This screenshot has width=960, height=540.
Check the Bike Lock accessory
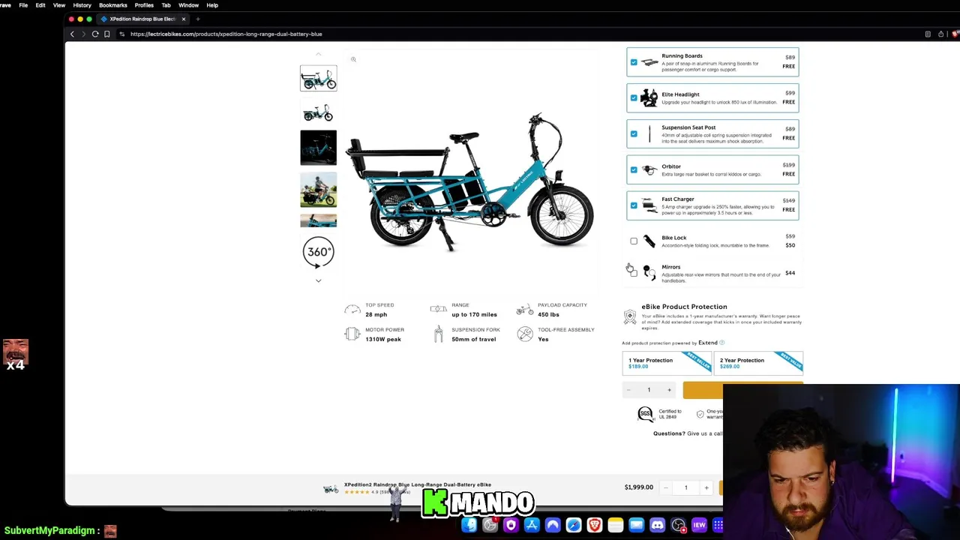click(634, 241)
